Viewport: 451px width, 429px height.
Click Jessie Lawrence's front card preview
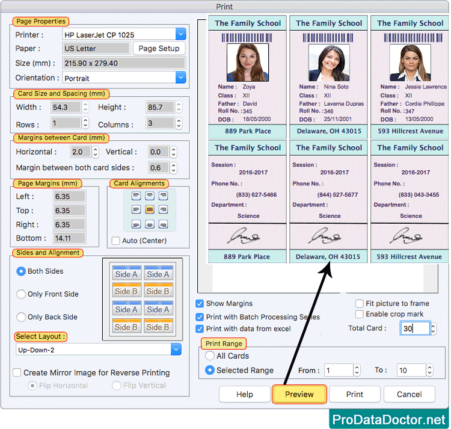pyautogui.click(x=410, y=77)
